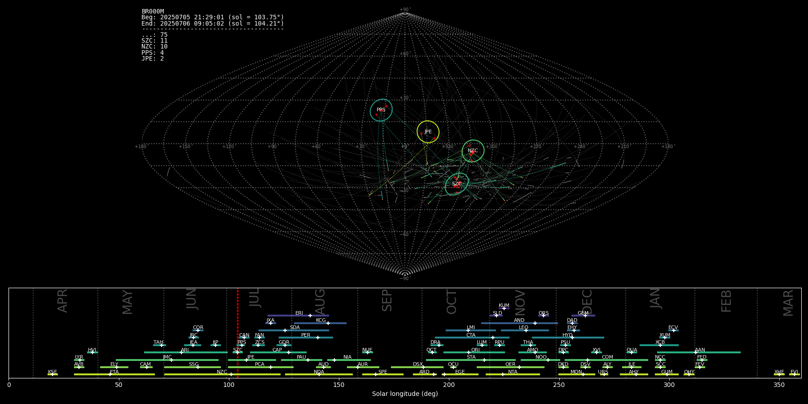
Task: Click the QUA shower label in timeline
Action: pyautogui.click(x=632, y=350)
